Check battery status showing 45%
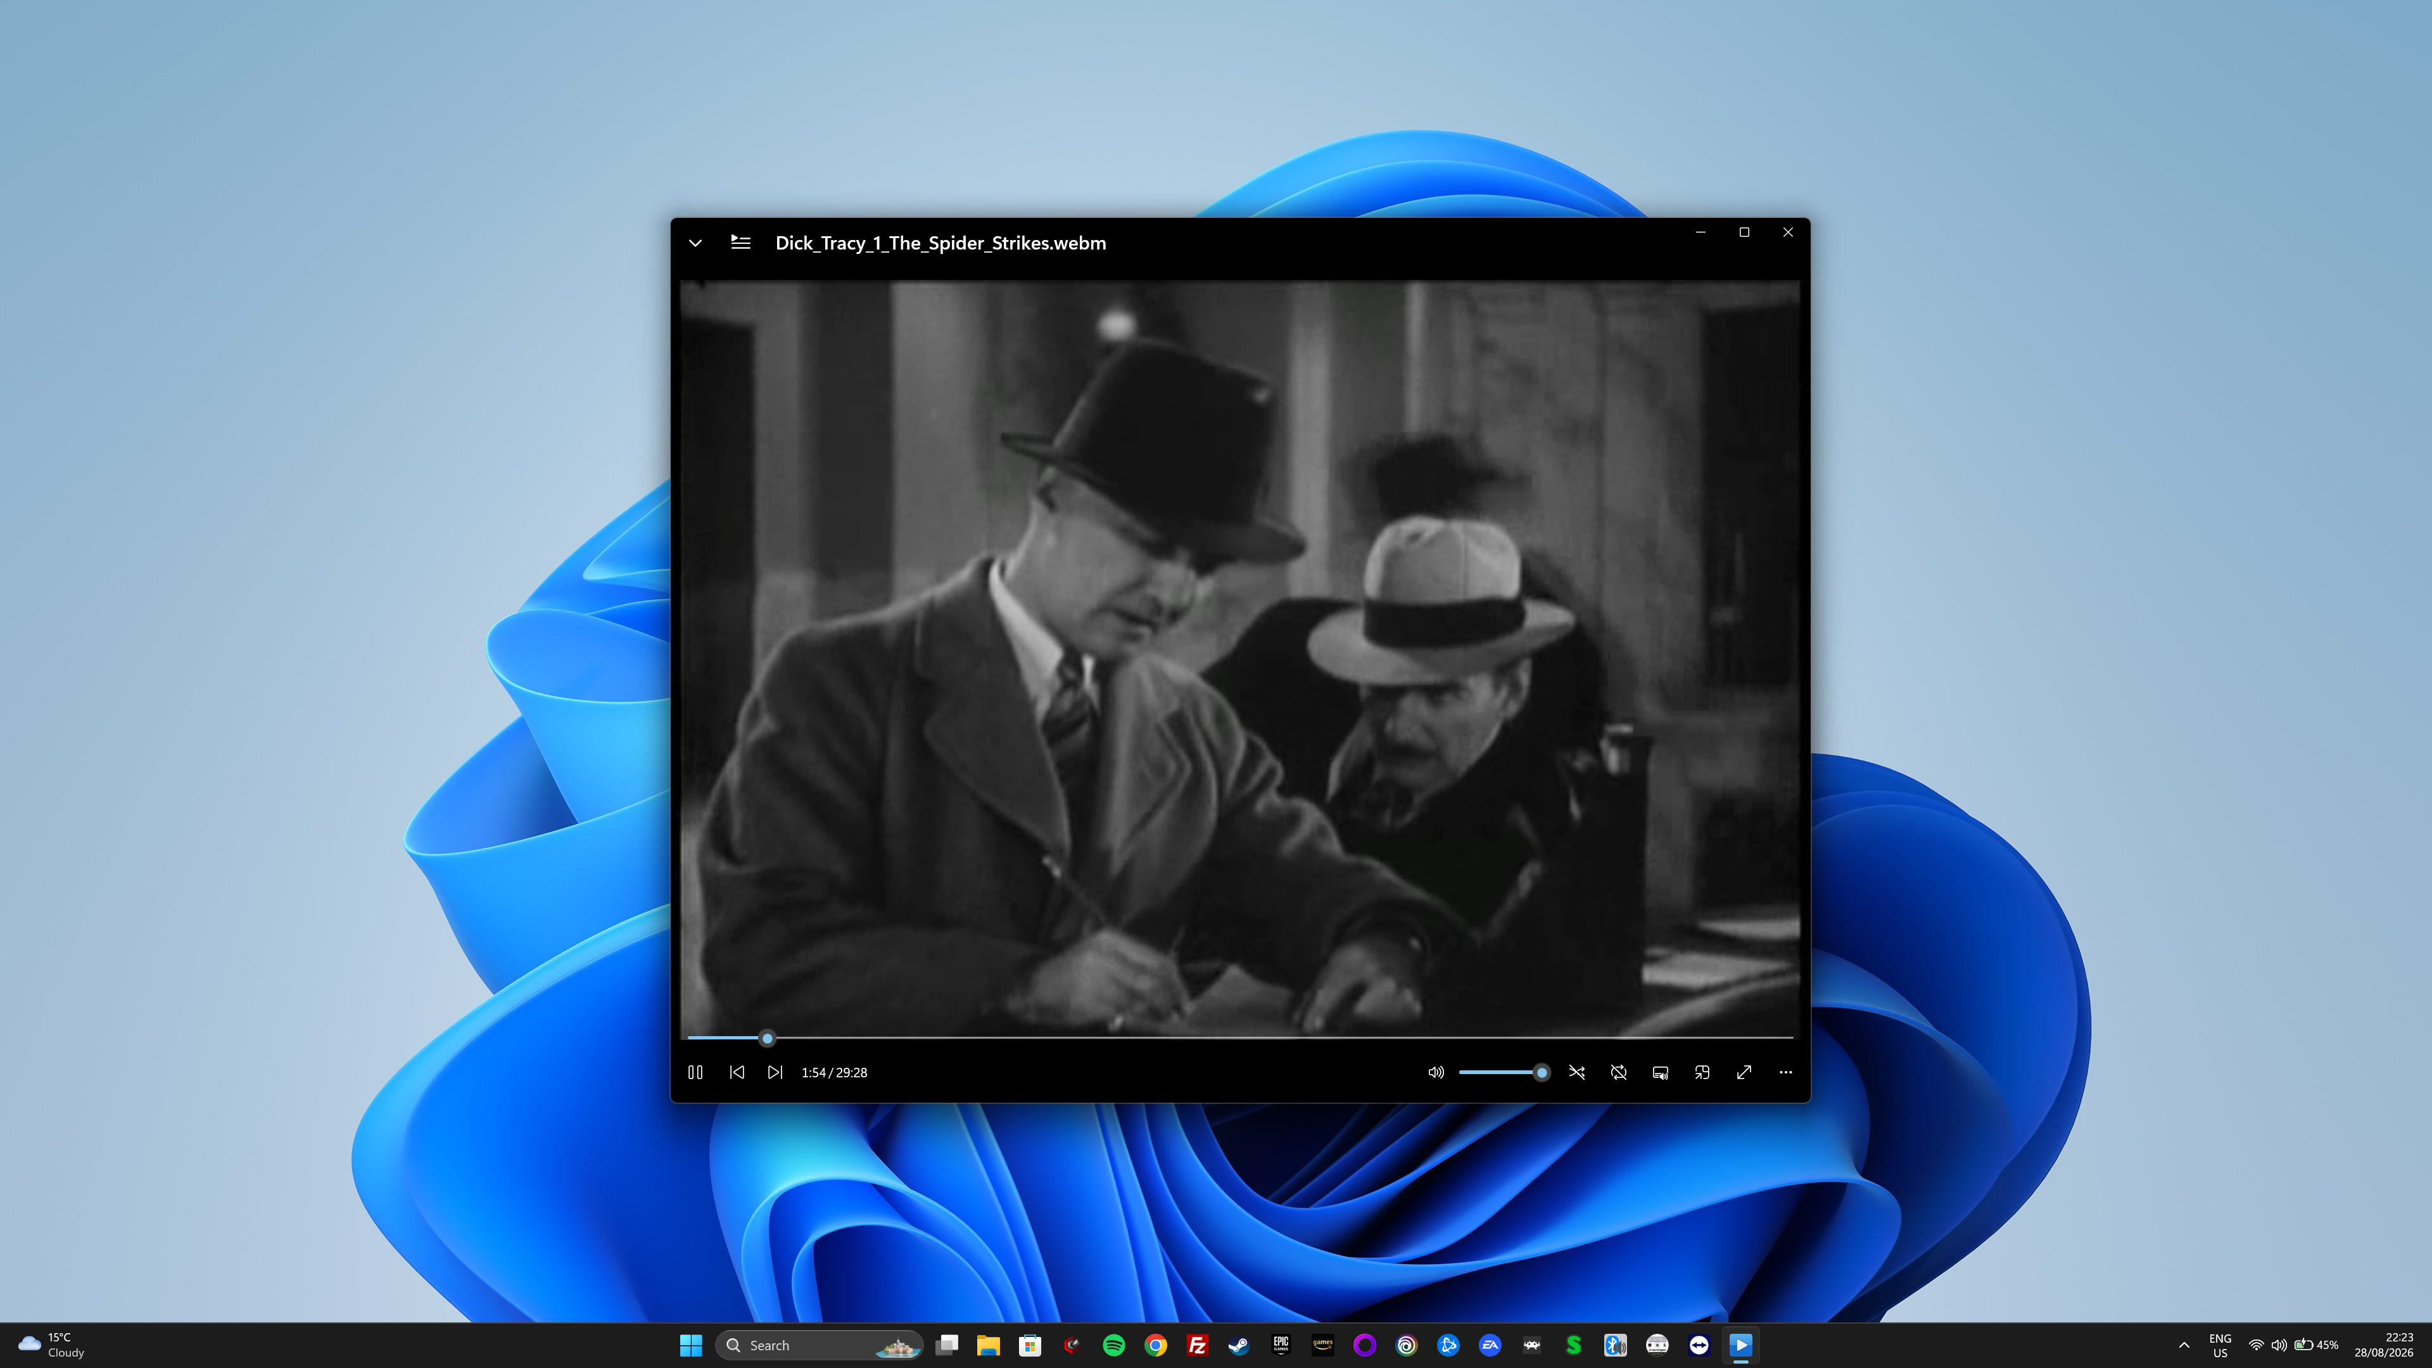The height and width of the screenshot is (1368, 2432). [2316, 1345]
